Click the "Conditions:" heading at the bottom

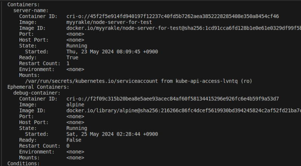[x=23, y=163]
